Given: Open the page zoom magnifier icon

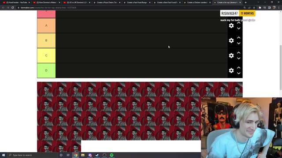Looking at the screenshot, I should tap(245, 8).
